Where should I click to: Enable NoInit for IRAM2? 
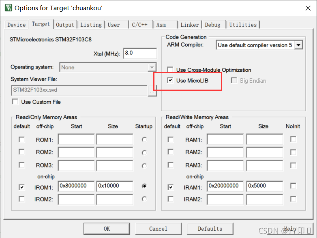pyautogui.click(x=293, y=199)
